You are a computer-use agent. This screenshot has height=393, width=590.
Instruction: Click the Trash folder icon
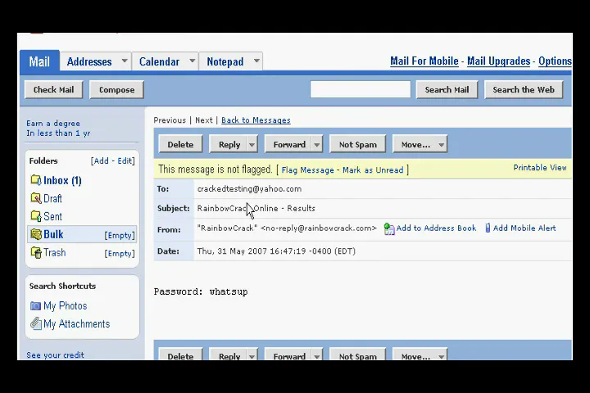click(x=36, y=252)
